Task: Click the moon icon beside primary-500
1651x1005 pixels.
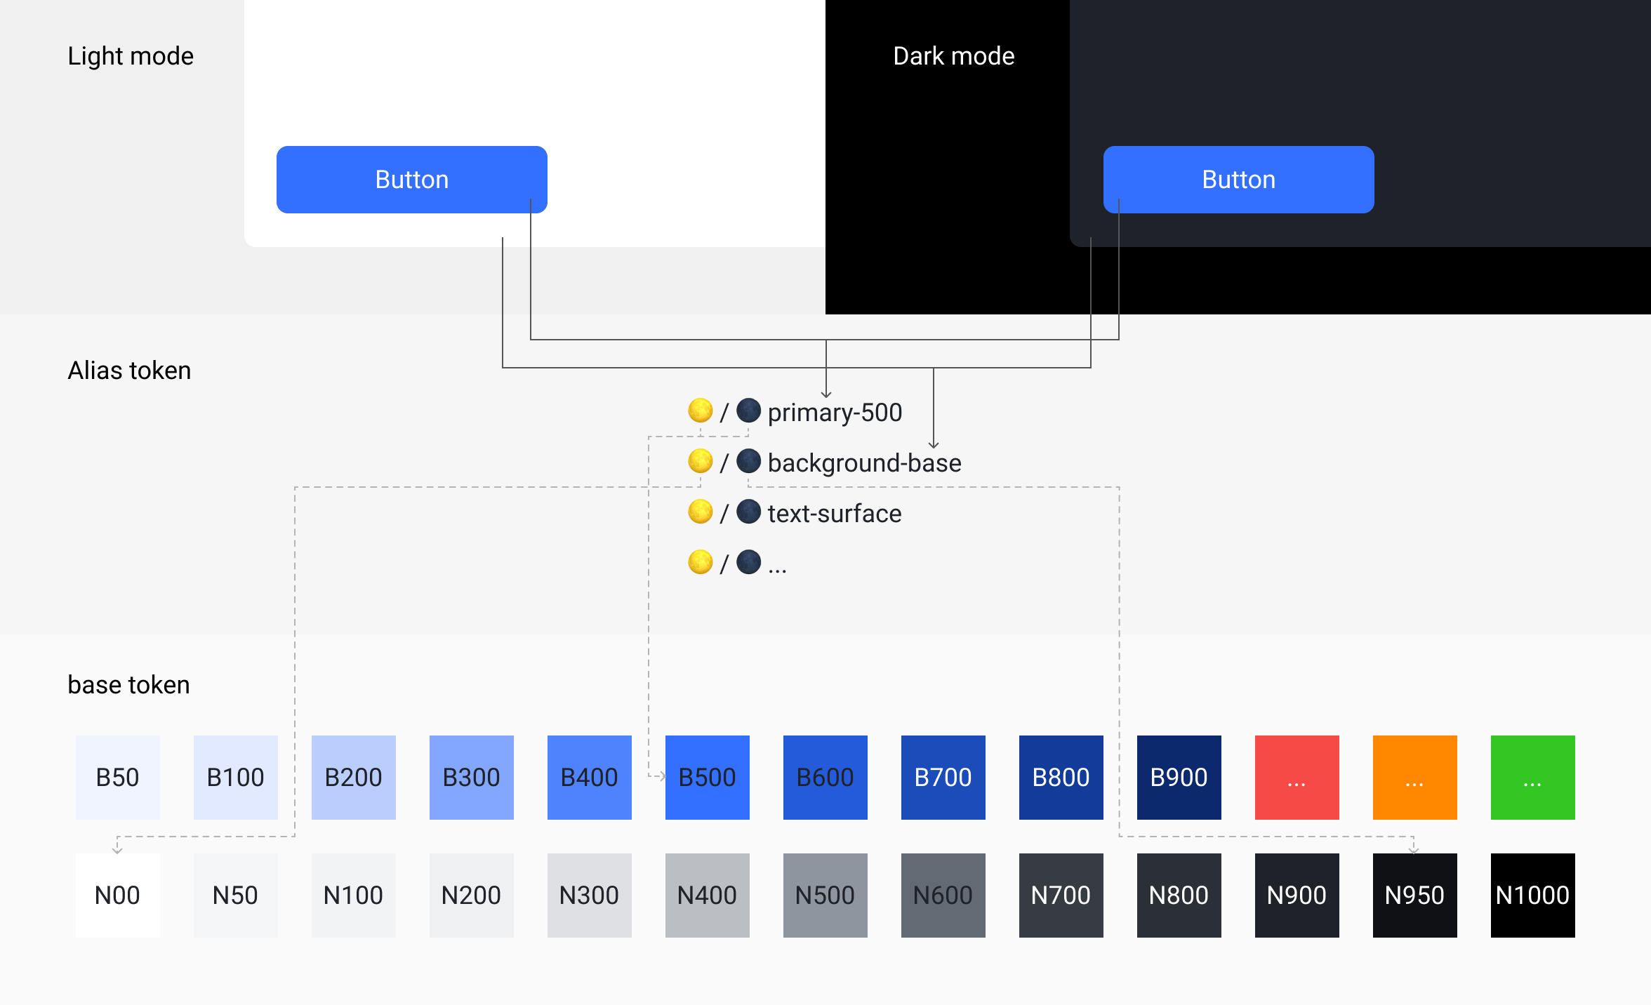Action: 748,411
